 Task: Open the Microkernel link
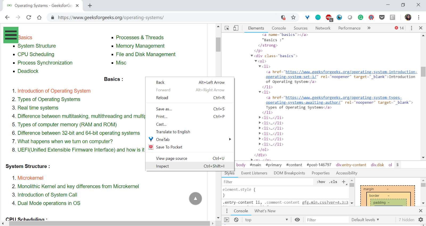(x=30, y=178)
